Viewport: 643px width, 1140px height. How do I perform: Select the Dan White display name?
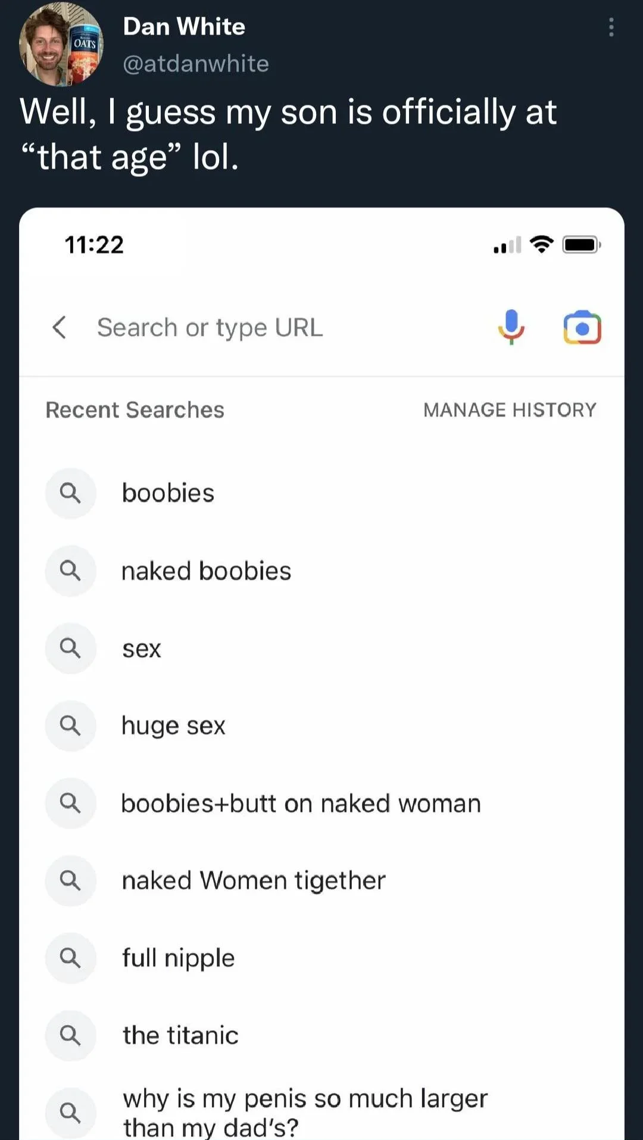[x=184, y=26]
